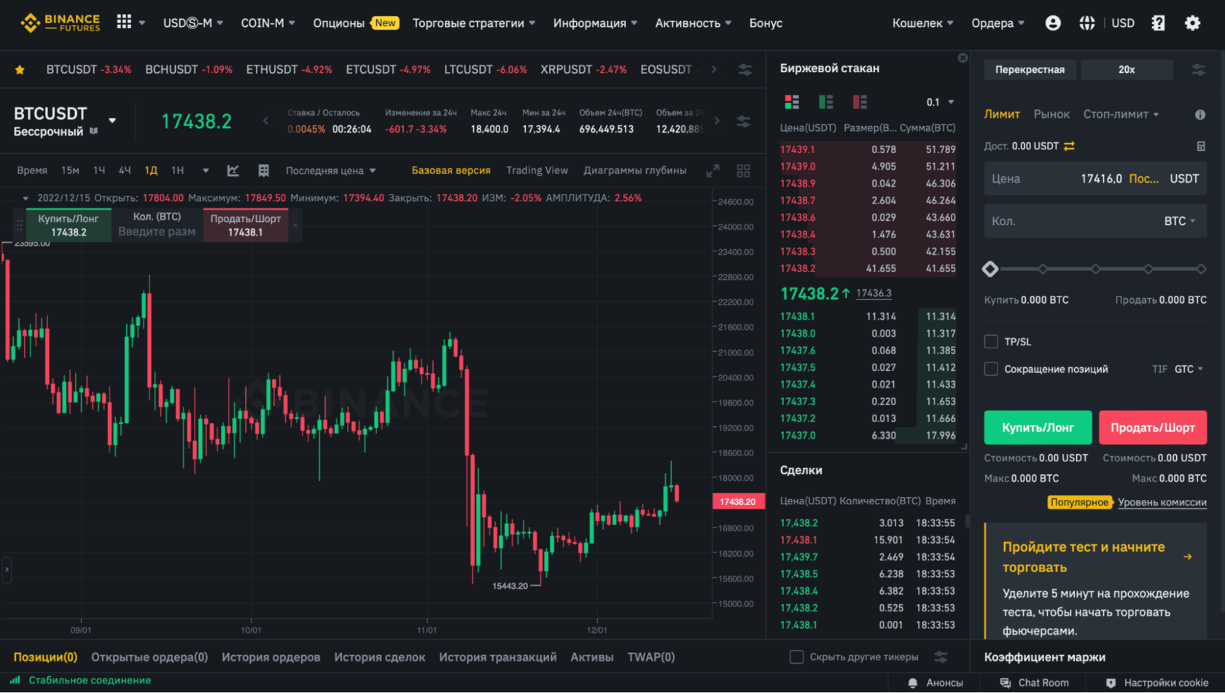
Task: Close the order book panel
Action: [963, 58]
